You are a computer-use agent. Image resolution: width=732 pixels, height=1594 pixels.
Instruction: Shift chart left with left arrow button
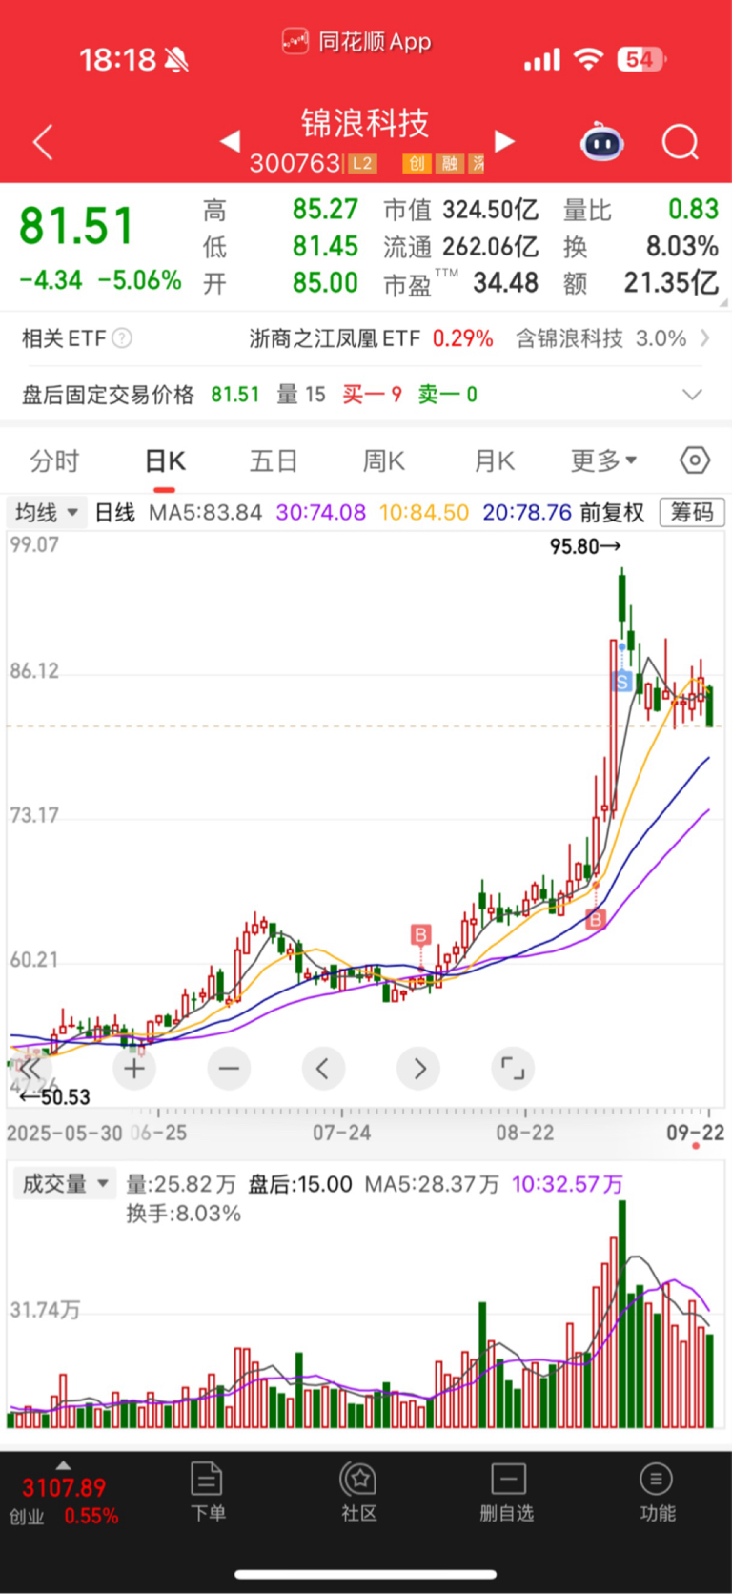[323, 1069]
